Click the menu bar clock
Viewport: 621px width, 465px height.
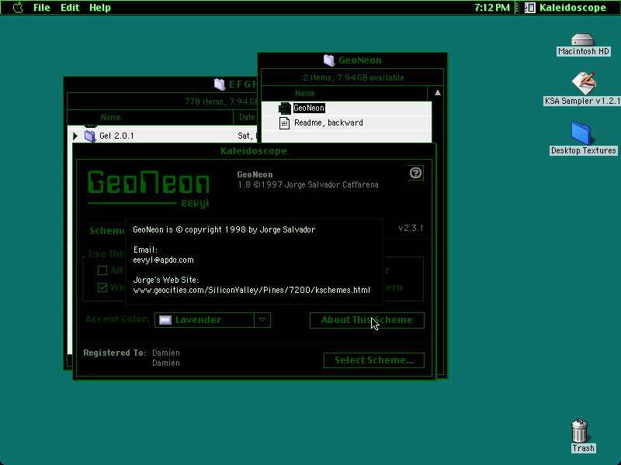click(492, 8)
